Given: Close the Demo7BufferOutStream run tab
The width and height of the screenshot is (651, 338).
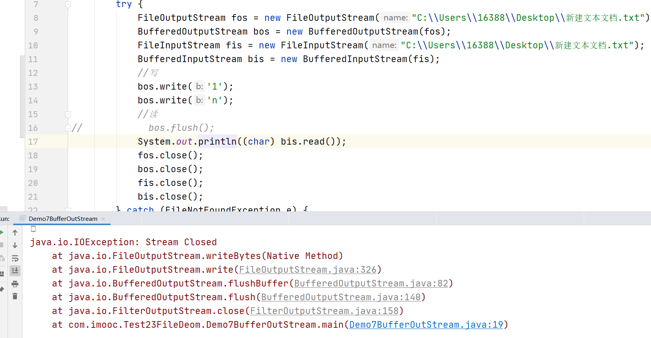Looking at the screenshot, I should coord(103,219).
